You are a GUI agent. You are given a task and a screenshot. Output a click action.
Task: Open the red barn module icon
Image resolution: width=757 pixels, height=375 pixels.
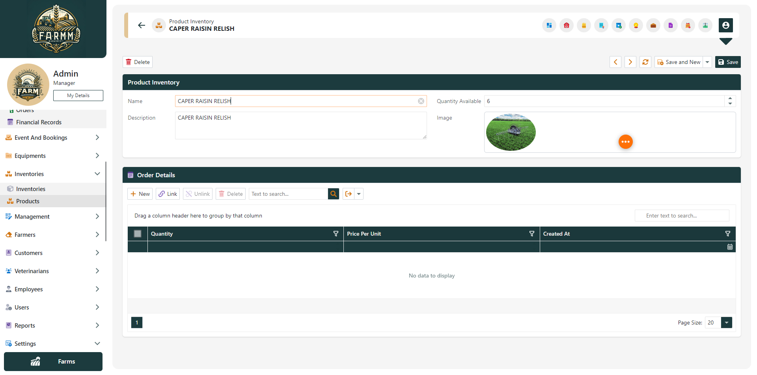[x=566, y=25]
